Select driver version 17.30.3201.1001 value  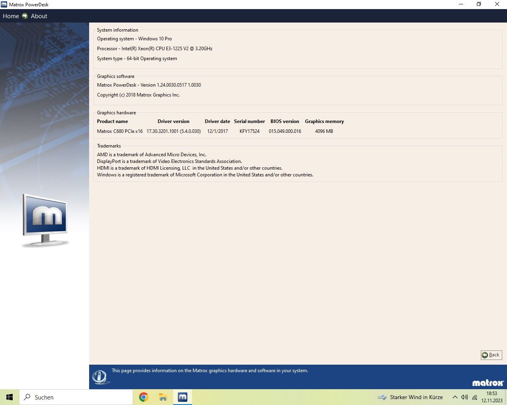point(173,131)
